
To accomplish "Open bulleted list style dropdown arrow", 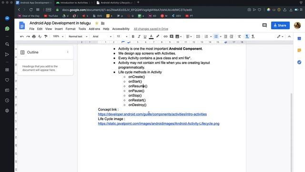I will click(221, 36).
